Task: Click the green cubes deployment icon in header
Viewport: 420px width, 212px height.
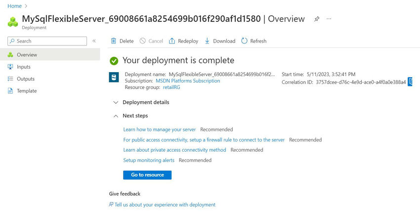Action: coord(12,22)
